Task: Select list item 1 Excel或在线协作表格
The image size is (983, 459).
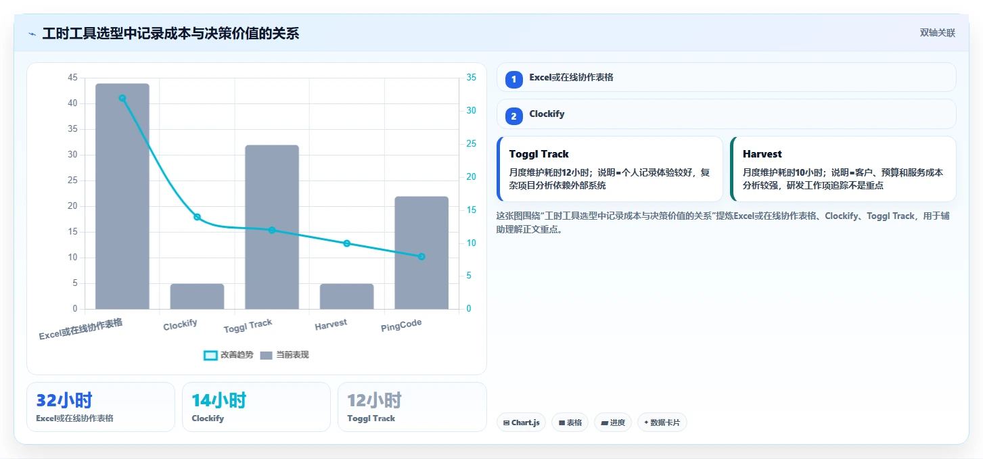Action: (727, 77)
